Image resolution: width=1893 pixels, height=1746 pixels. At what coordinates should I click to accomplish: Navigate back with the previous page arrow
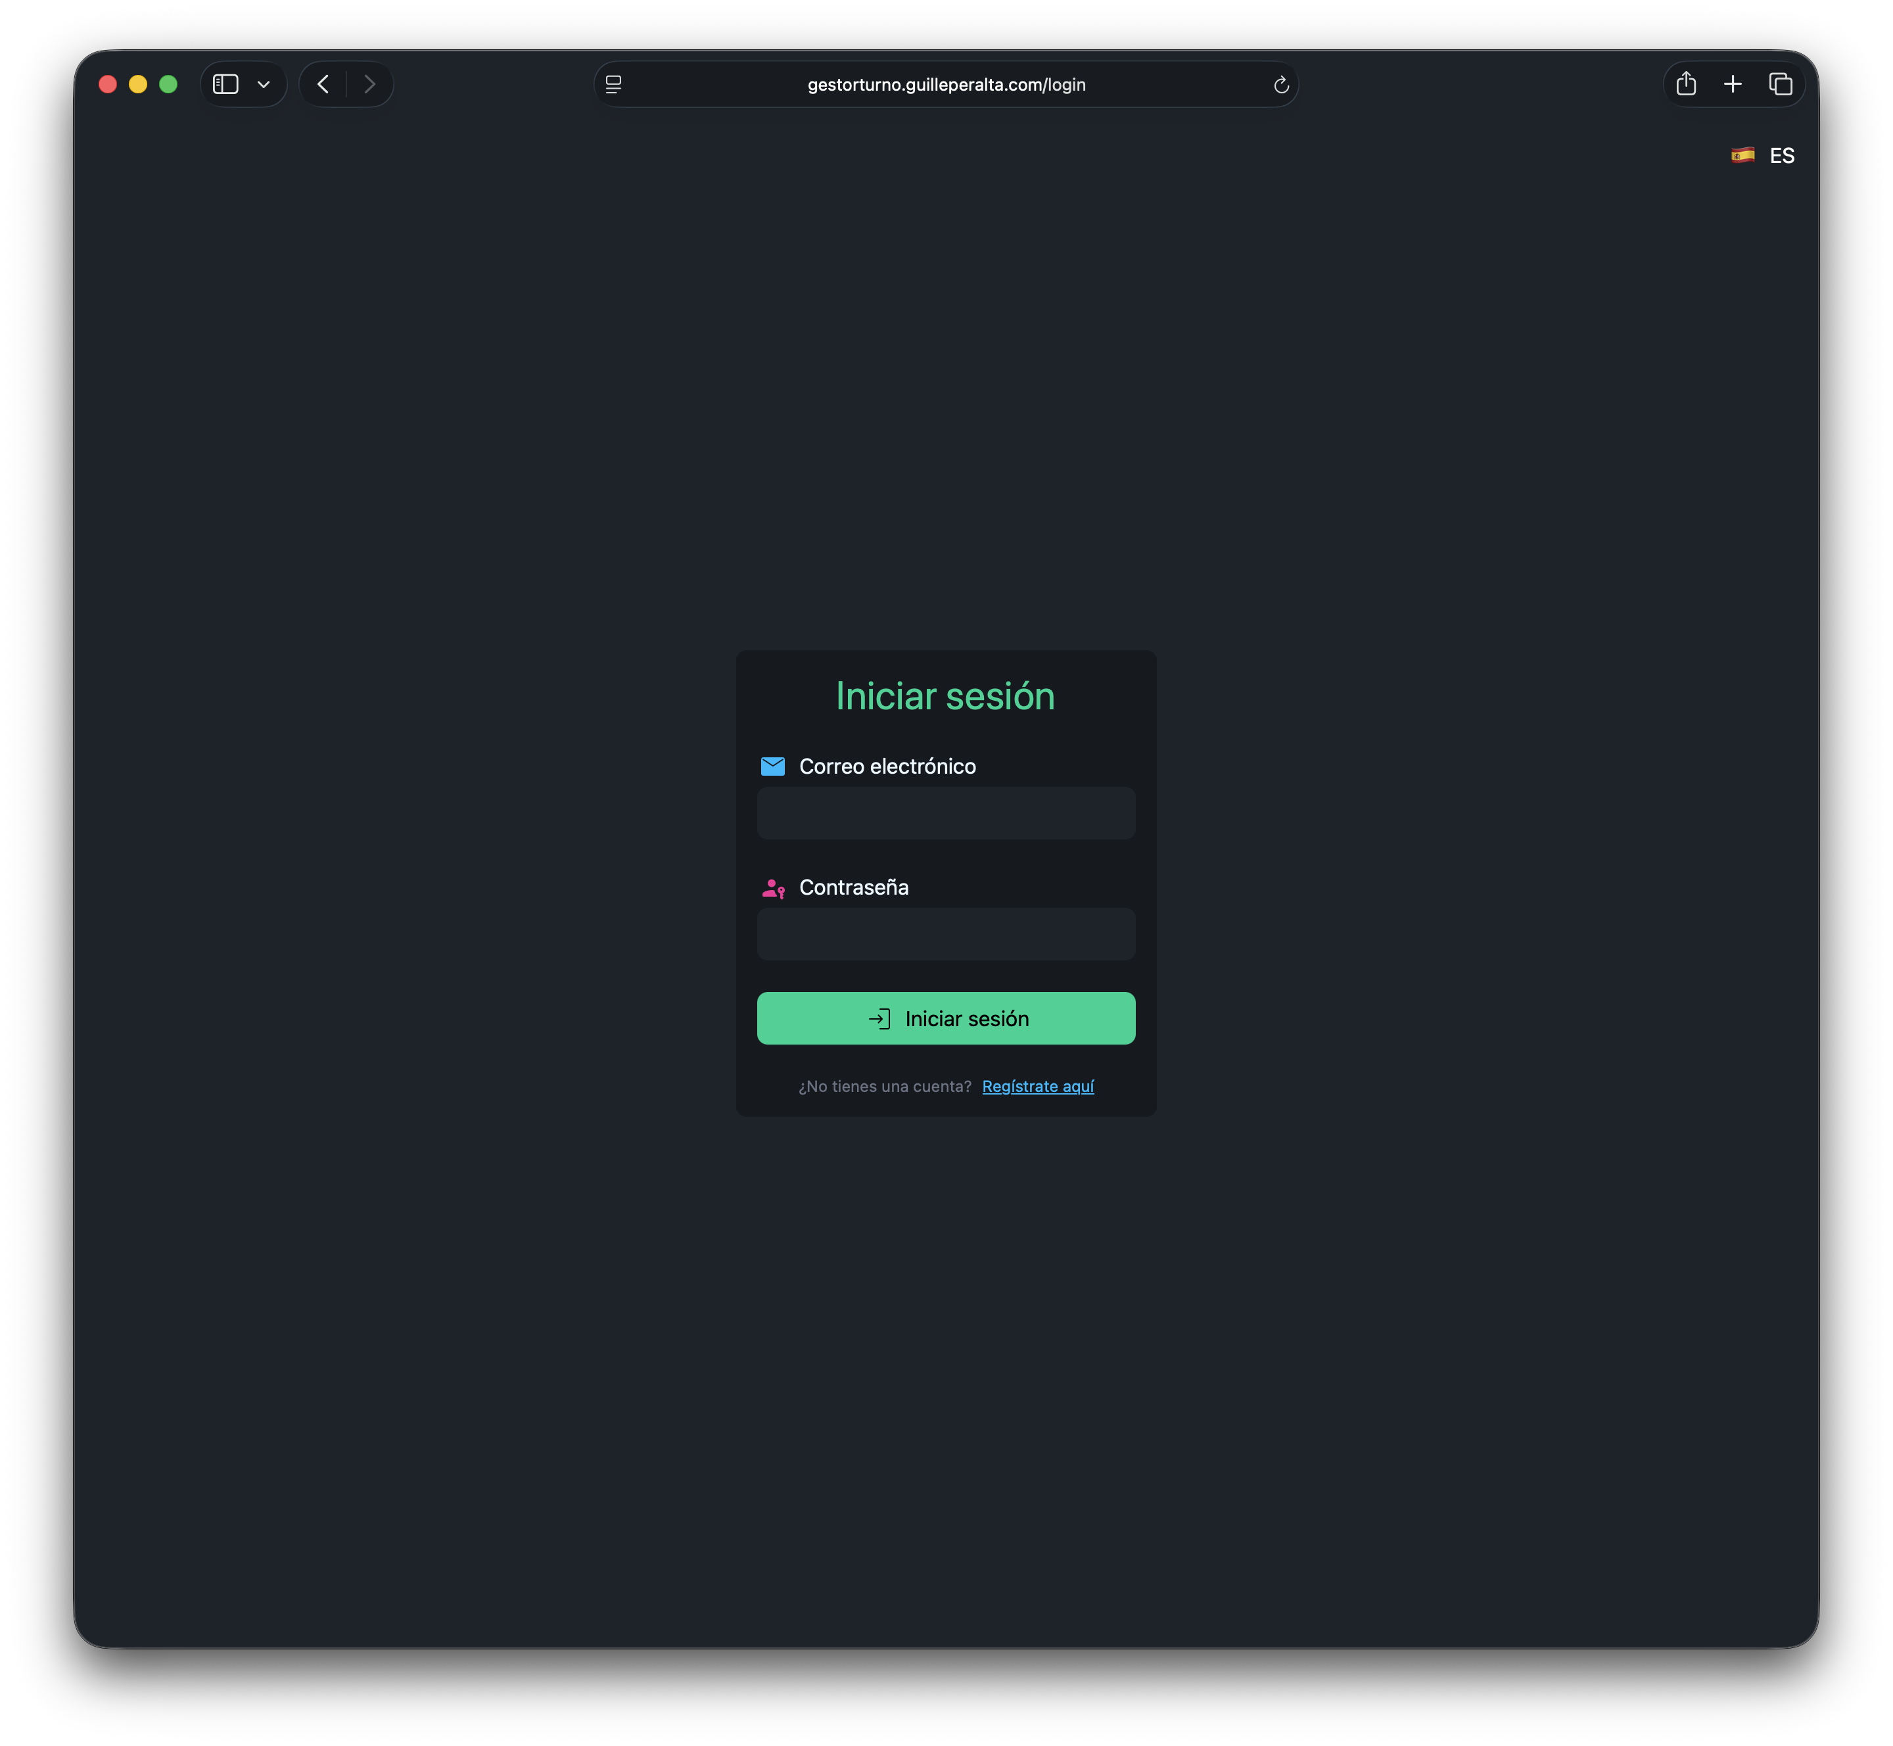[x=323, y=84]
